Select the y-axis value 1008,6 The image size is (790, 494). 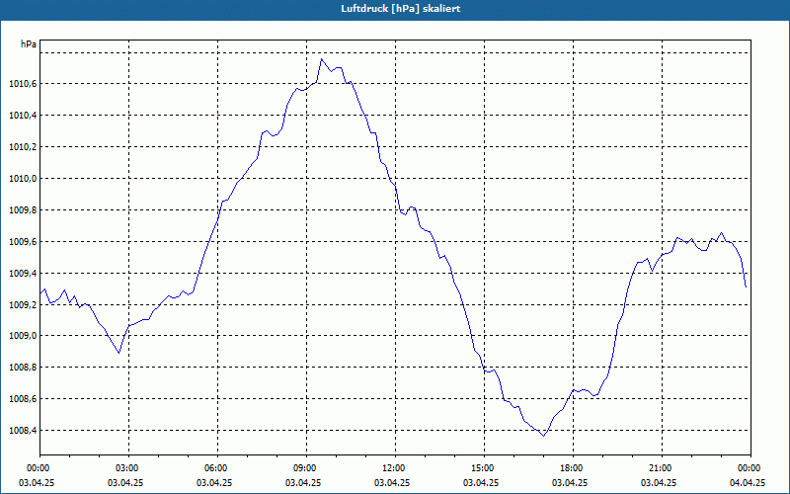(23, 399)
